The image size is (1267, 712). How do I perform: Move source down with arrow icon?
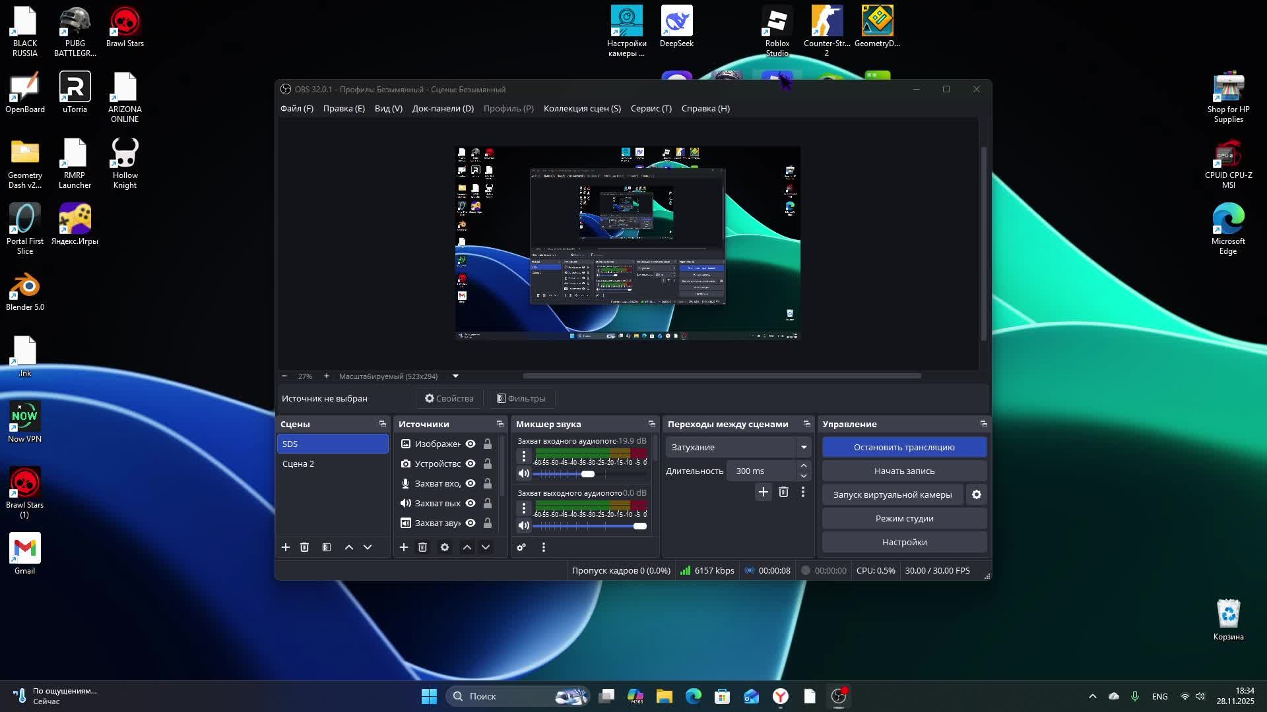coord(486,547)
